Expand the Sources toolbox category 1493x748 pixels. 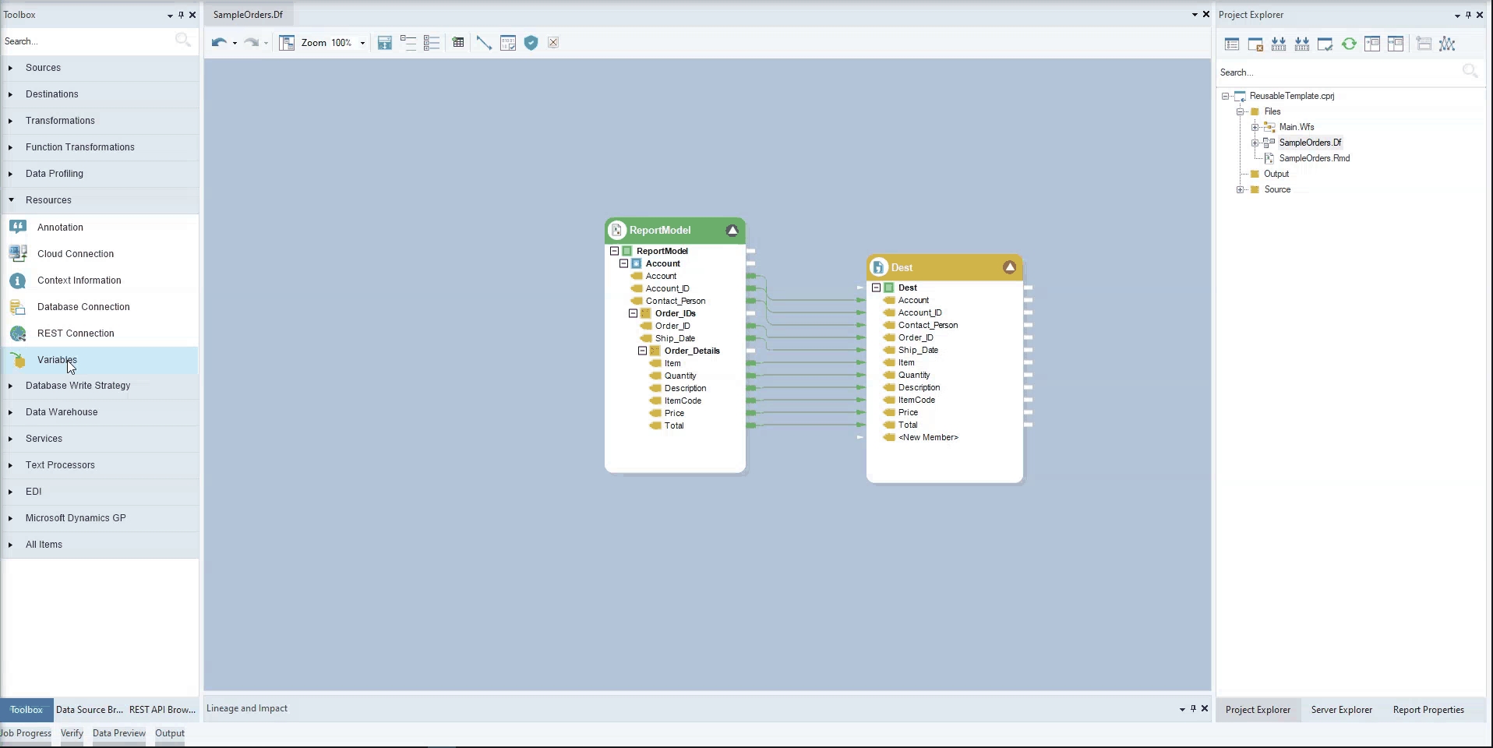(x=43, y=68)
